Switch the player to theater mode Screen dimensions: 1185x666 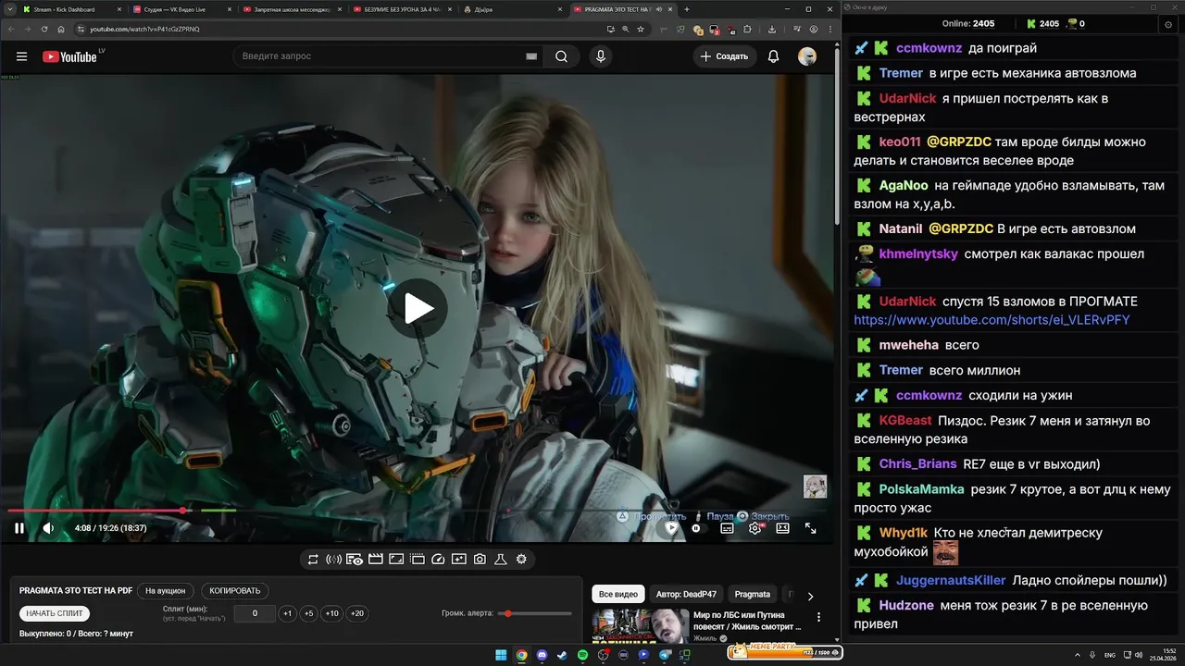click(782, 528)
